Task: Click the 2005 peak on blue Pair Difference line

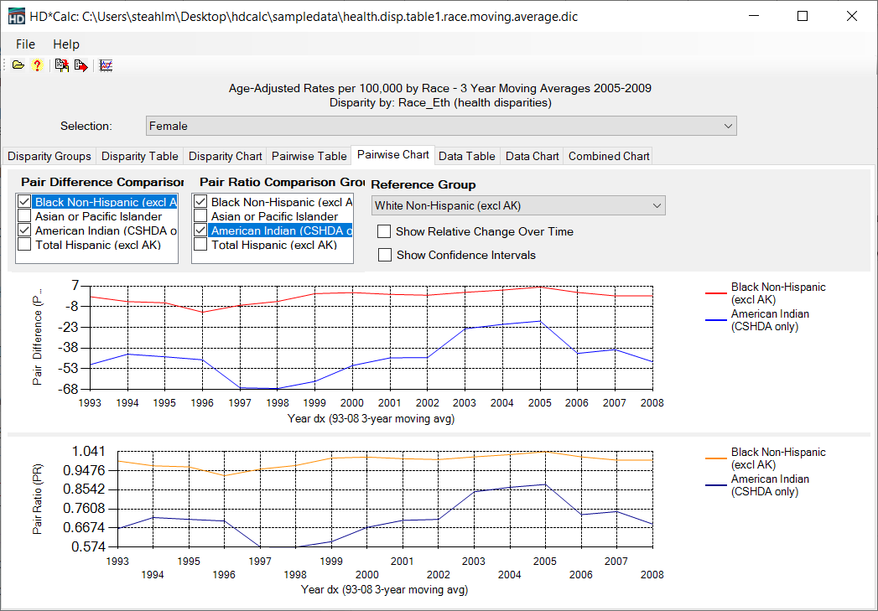Action: [542, 321]
